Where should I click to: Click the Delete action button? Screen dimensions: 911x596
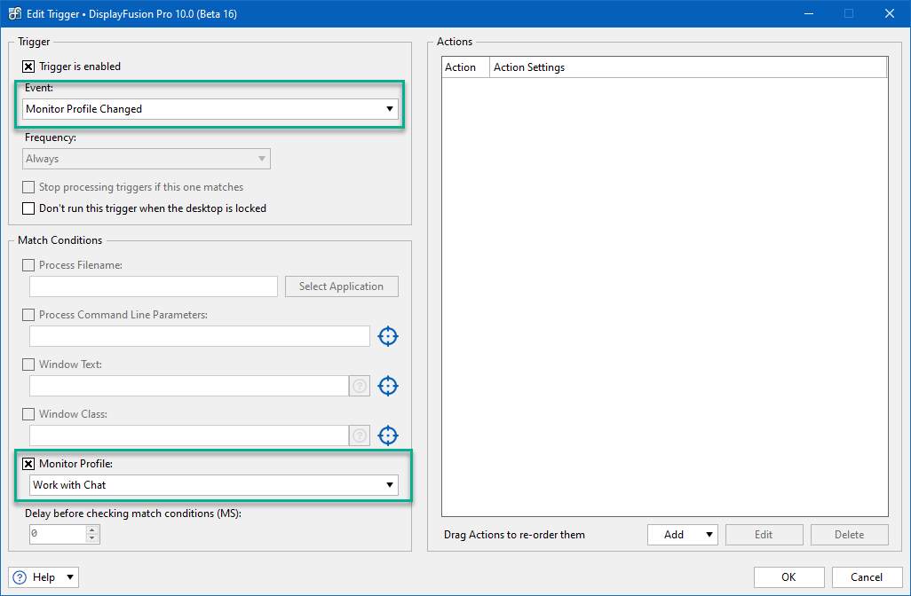850,535
